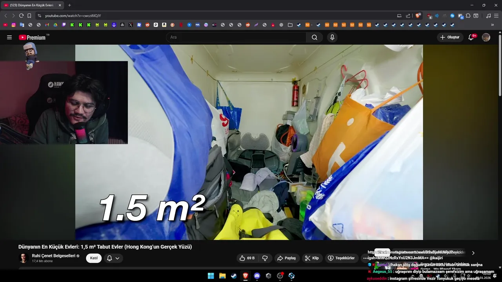The image size is (502, 282).
Task: Expand hidden bookmarks chevron
Action: pos(493,25)
